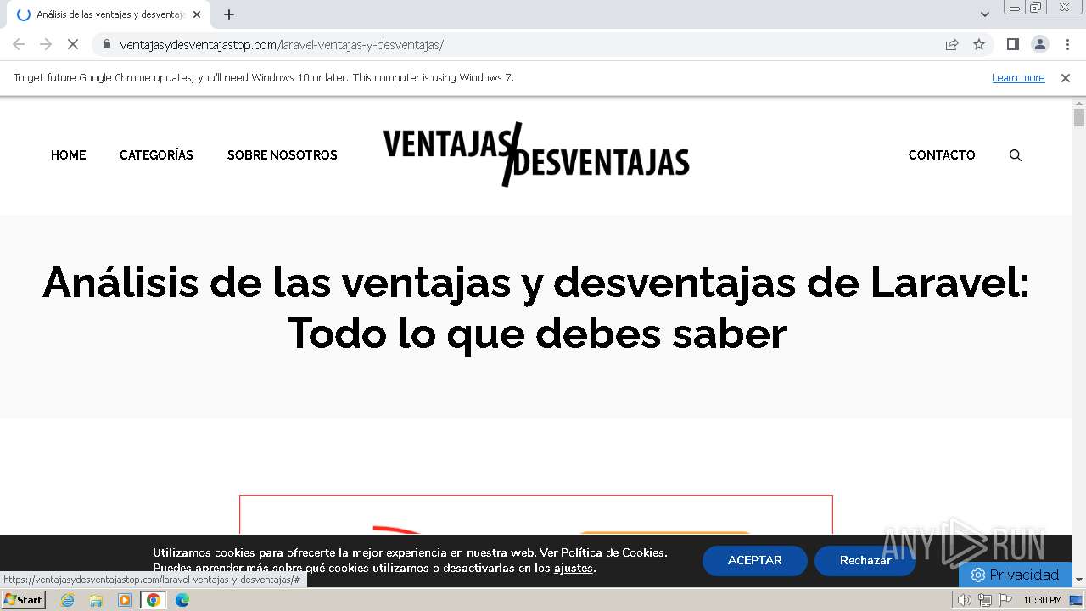Go forward to next page
The width and height of the screenshot is (1086, 611).
46,44
